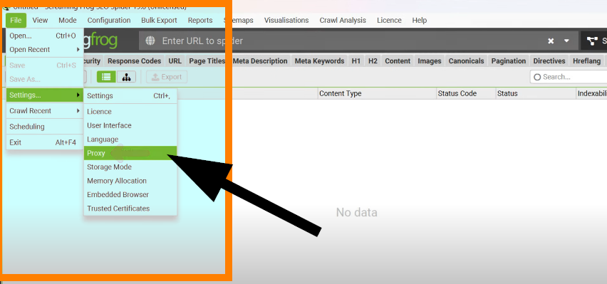Click the Search... filter field

[x=569, y=77]
